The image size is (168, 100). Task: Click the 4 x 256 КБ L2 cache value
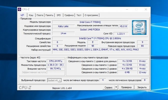click(x=127, y=69)
